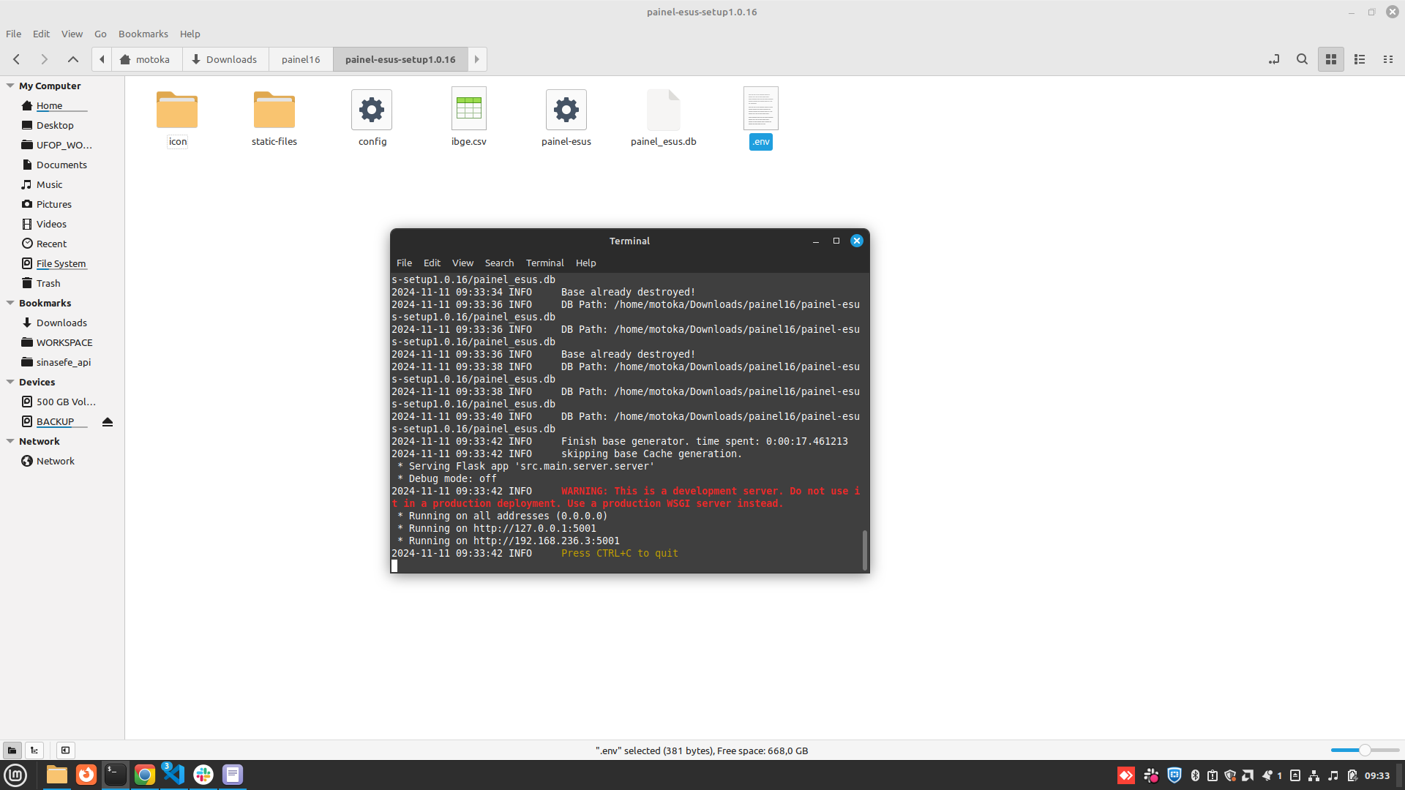Open the View menu in file manager
This screenshot has height=790, width=1405.
click(x=72, y=34)
